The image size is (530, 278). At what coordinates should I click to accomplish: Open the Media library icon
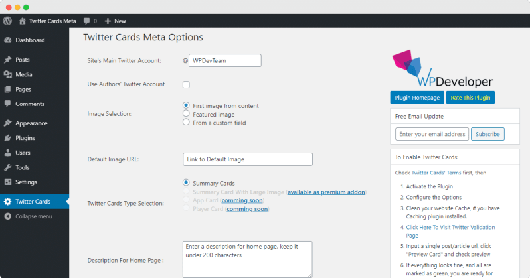[7, 74]
